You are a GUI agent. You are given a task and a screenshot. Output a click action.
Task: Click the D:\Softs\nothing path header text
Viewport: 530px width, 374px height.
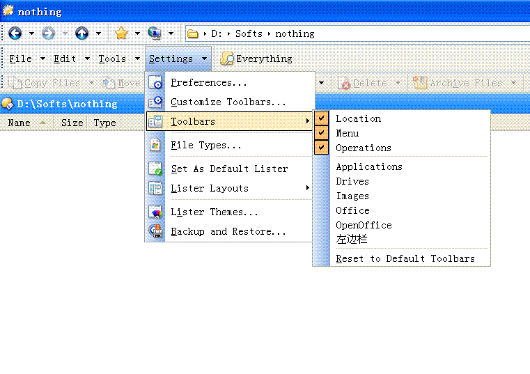[x=67, y=104]
